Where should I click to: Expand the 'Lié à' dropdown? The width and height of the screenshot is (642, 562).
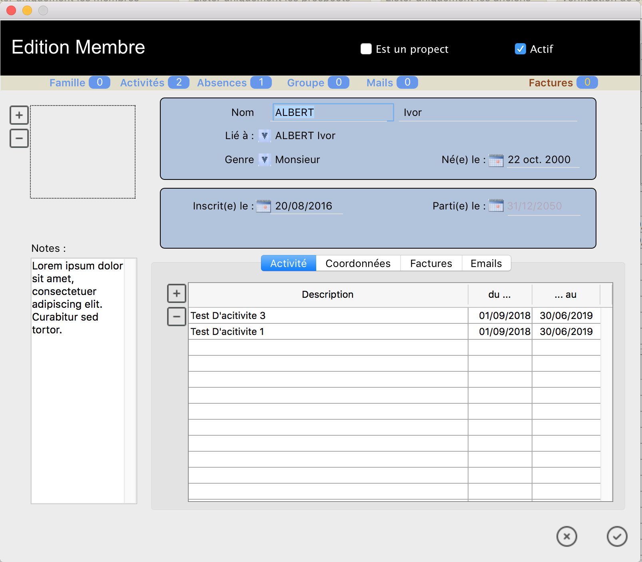point(264,136)
